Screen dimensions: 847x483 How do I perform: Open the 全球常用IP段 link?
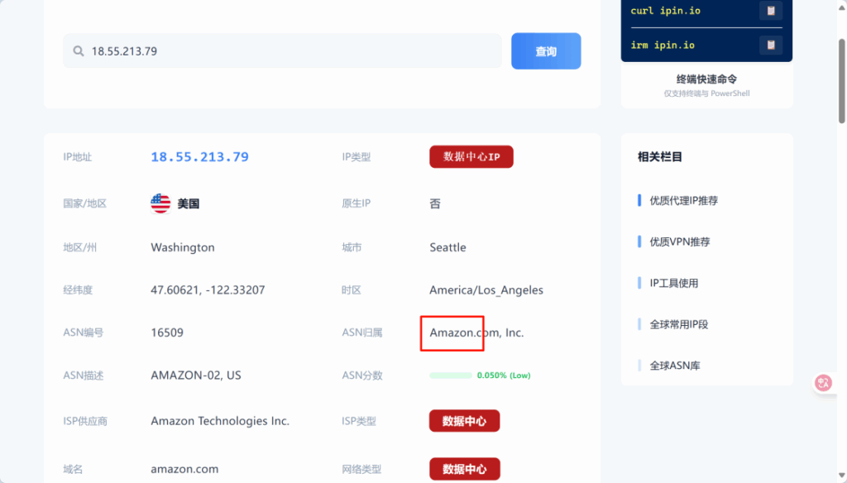678,324
